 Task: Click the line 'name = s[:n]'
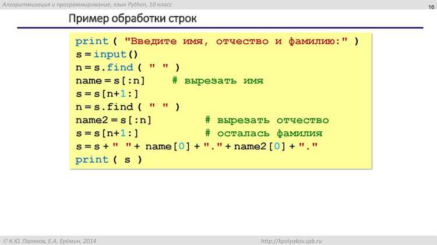(110, 80)
